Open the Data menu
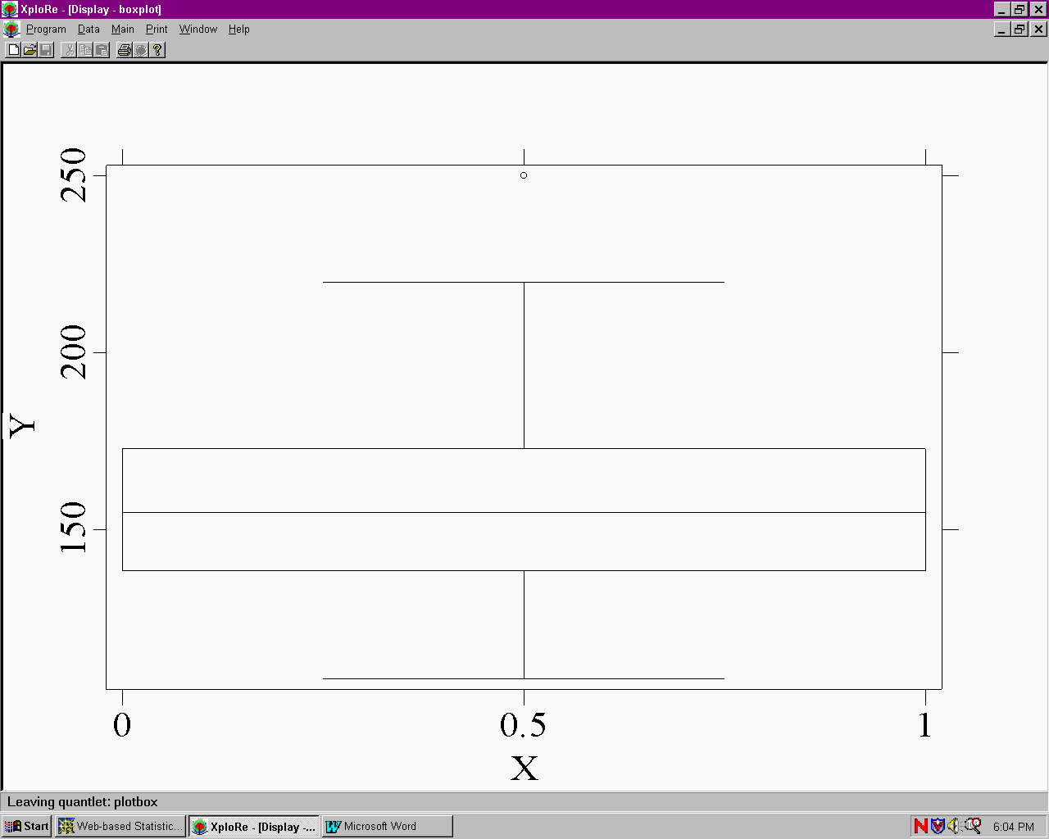 pyautogui.click(x=89, y=29)
